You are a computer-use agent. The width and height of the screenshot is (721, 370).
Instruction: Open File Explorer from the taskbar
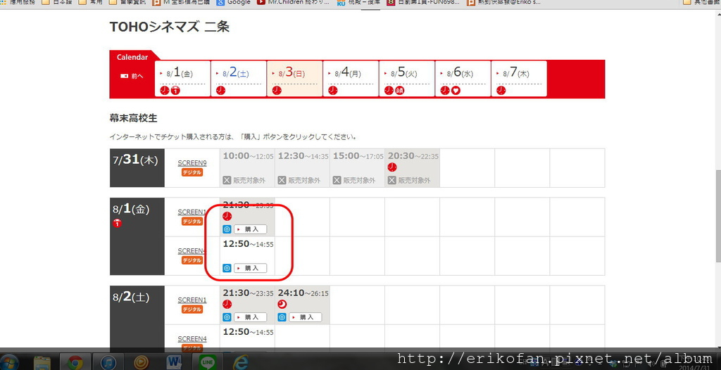click(42, 362)
